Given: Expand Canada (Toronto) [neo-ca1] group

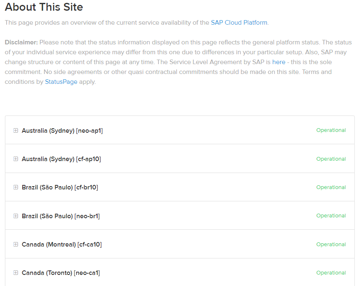Looking at the screenshot, I should point(16,272).
